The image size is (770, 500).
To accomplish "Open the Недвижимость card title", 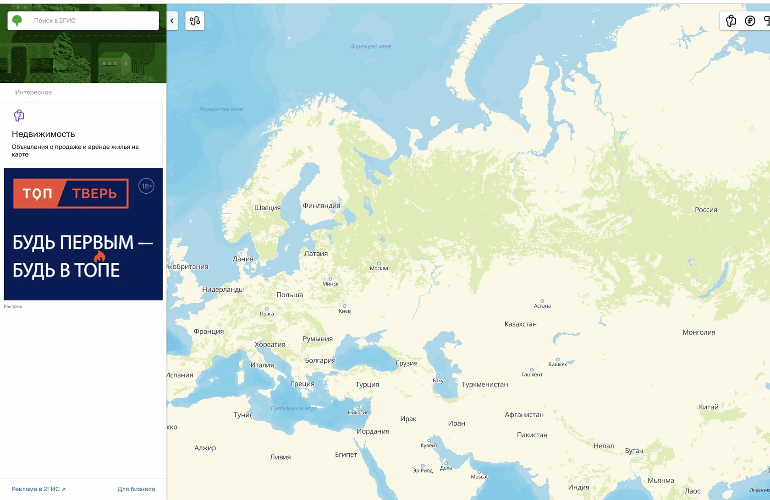I will 43,134.
